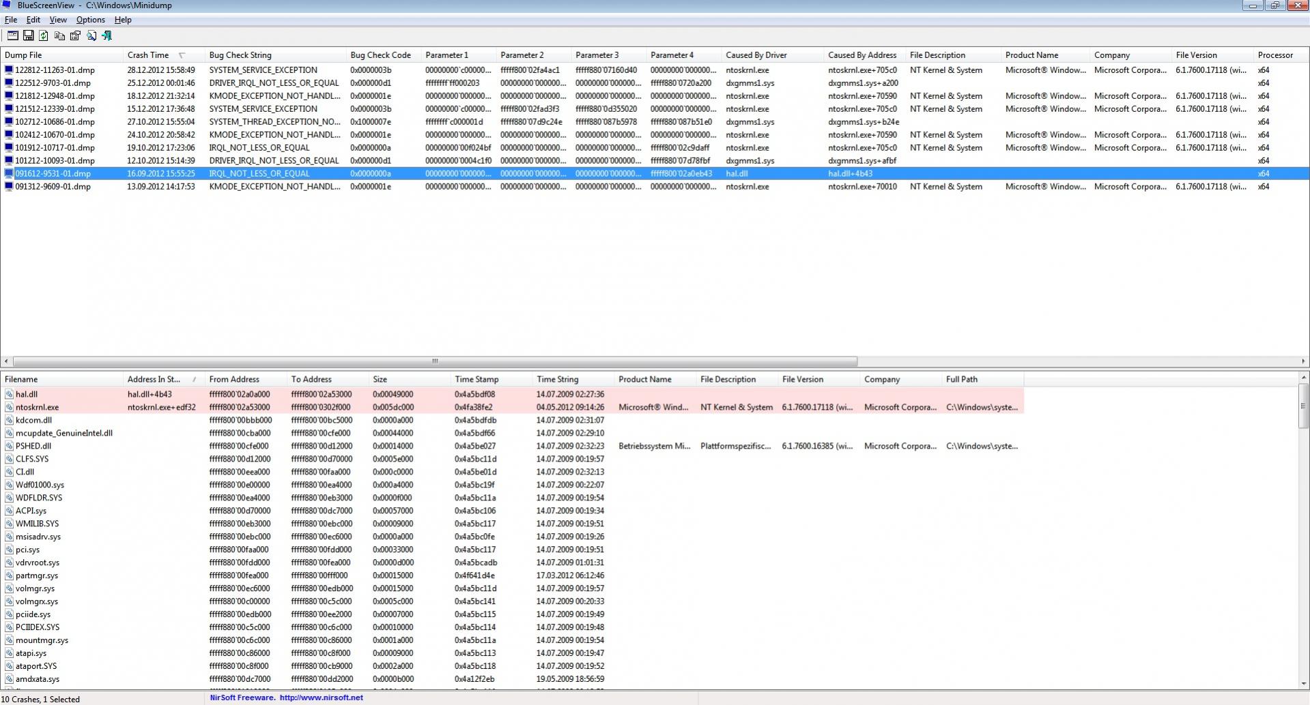
Task: Click dump icon for 091312-9609-01.dmp
Action: pyautogui.click(x=8, y=186)
